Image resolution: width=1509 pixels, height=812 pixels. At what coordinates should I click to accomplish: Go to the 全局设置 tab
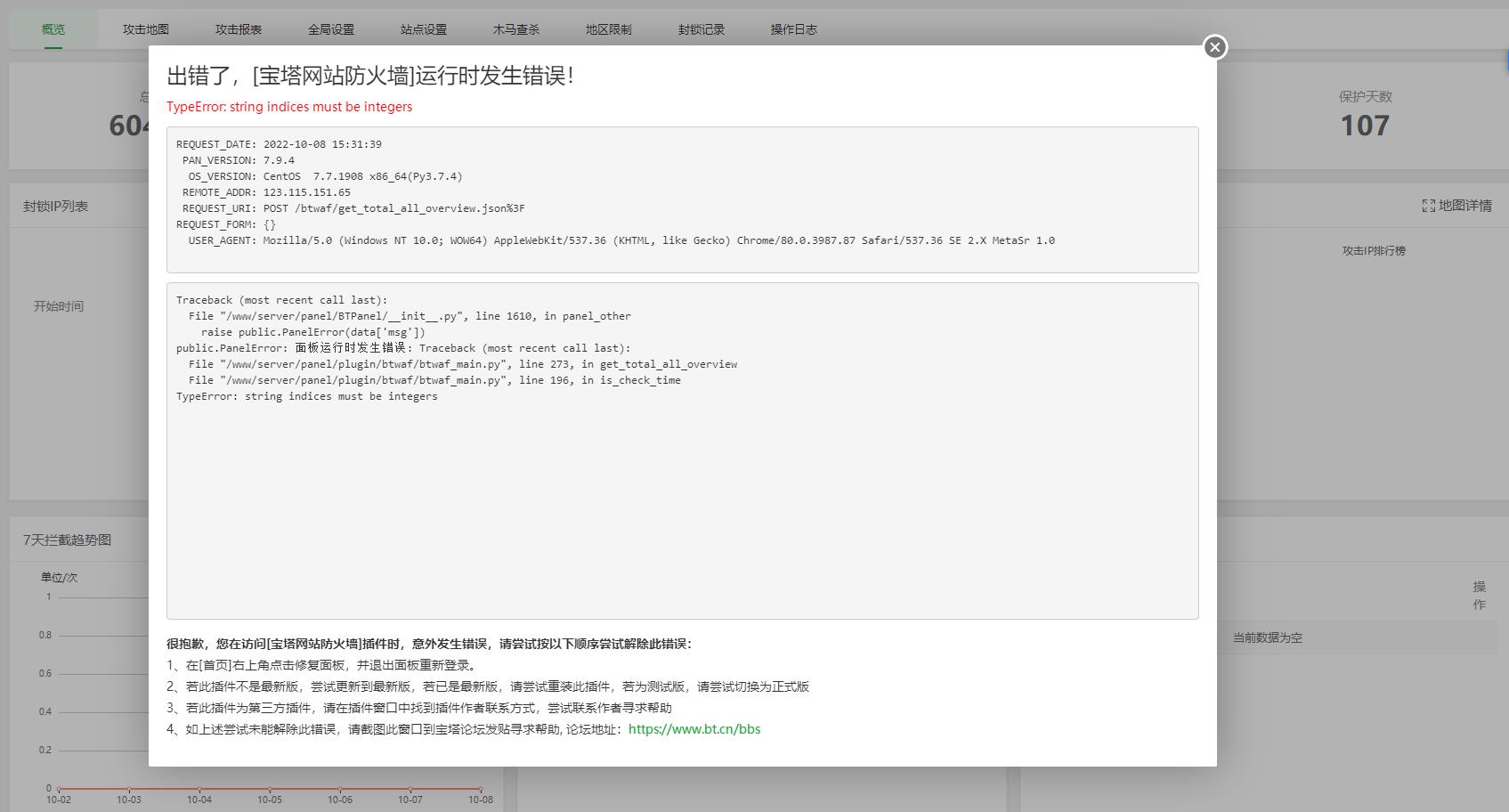click(331, 29)
